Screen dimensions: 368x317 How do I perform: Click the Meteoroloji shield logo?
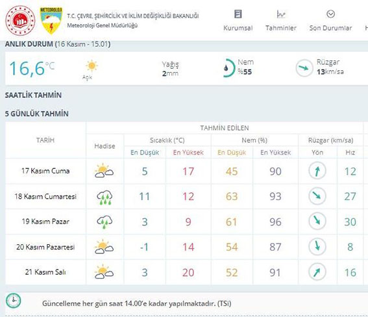click(51, 20)
